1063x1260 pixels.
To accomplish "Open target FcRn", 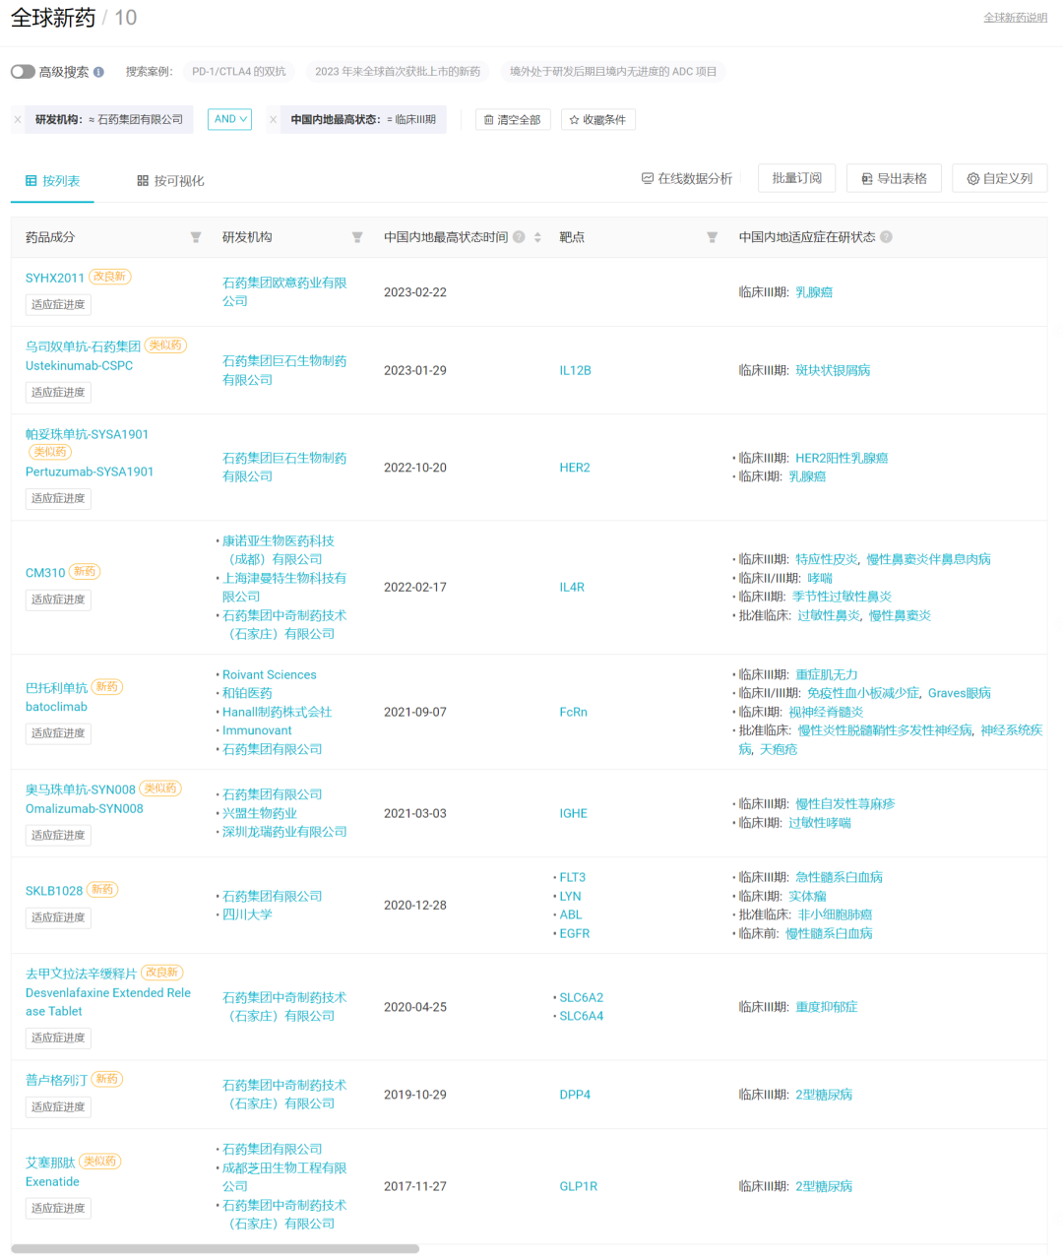I will coord(573,713).
